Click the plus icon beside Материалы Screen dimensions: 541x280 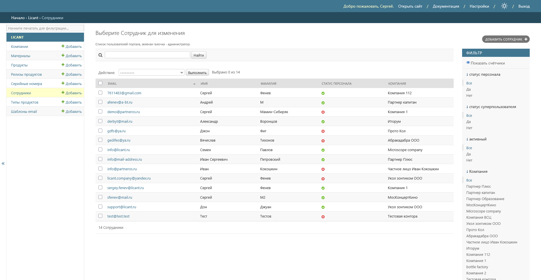coord(63,55)
